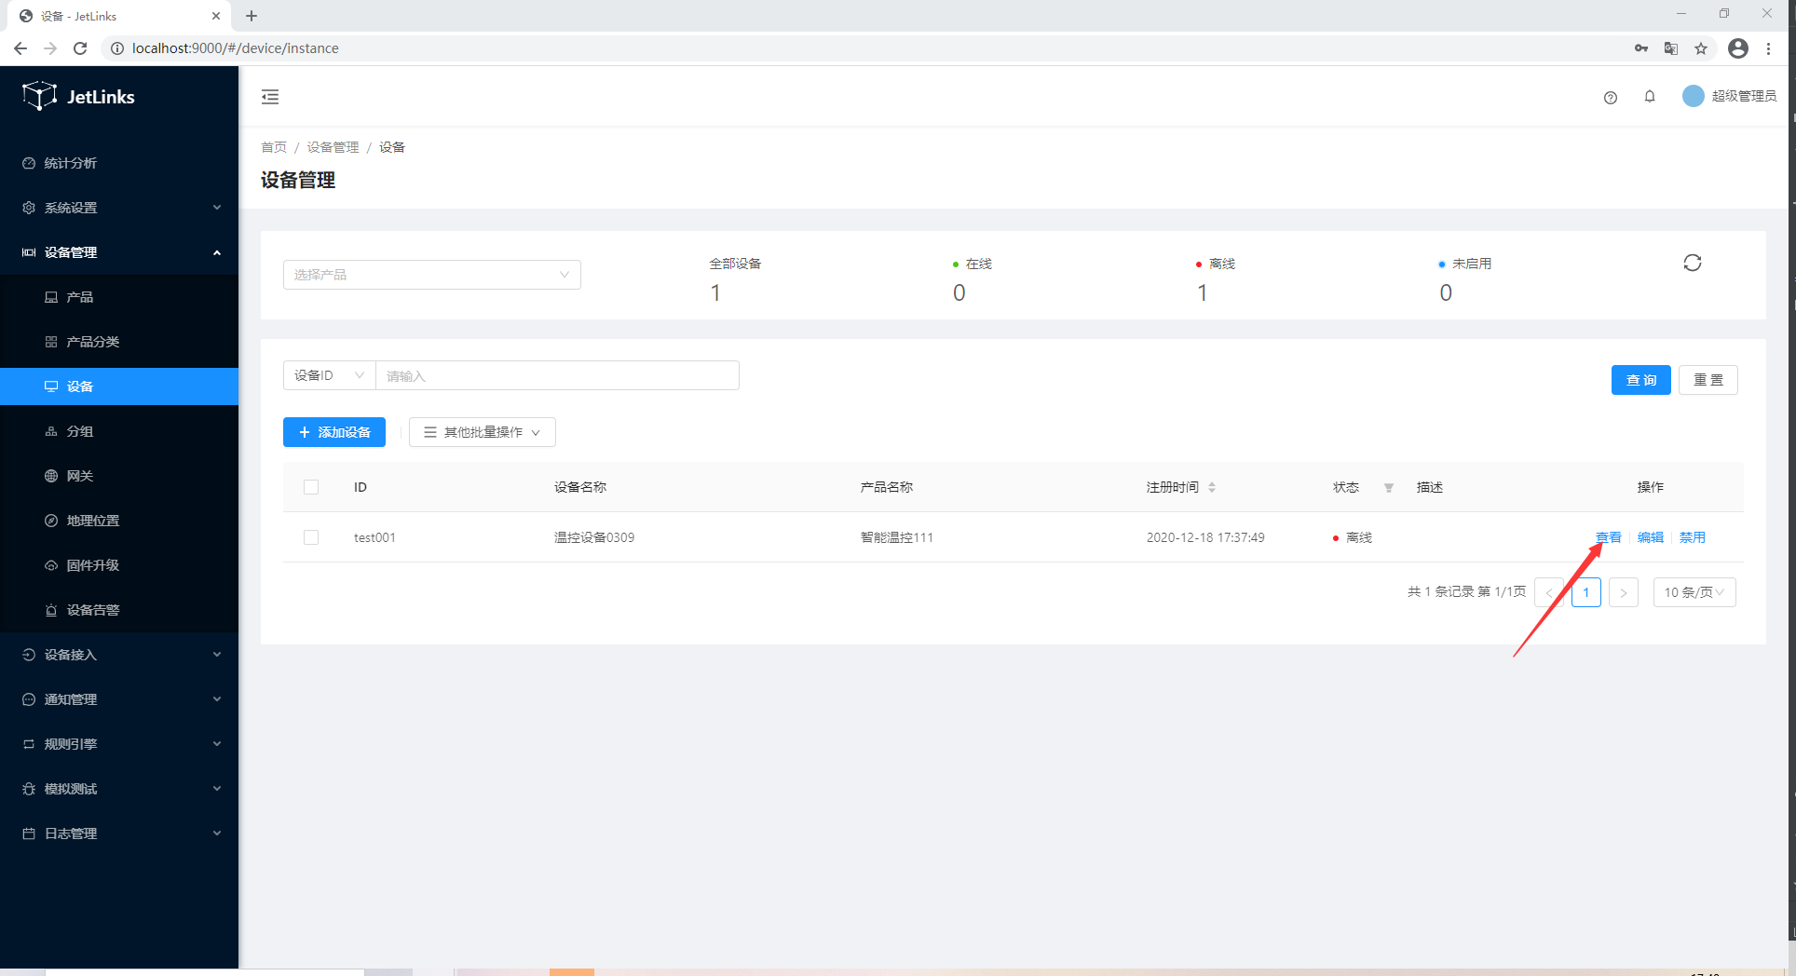Expand the 其他批量操作 dropdown
Viewport: 1796px width, 976px height.
click(x=482, y=432)
